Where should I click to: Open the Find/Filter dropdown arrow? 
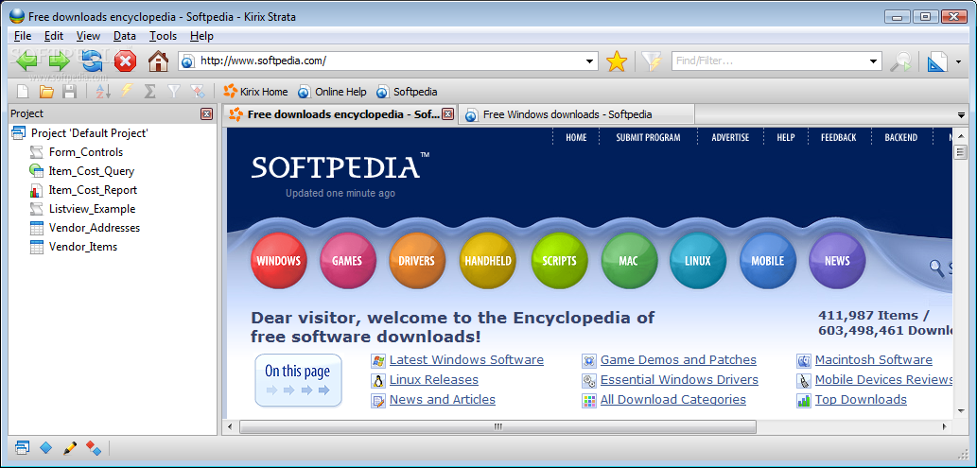874,61
